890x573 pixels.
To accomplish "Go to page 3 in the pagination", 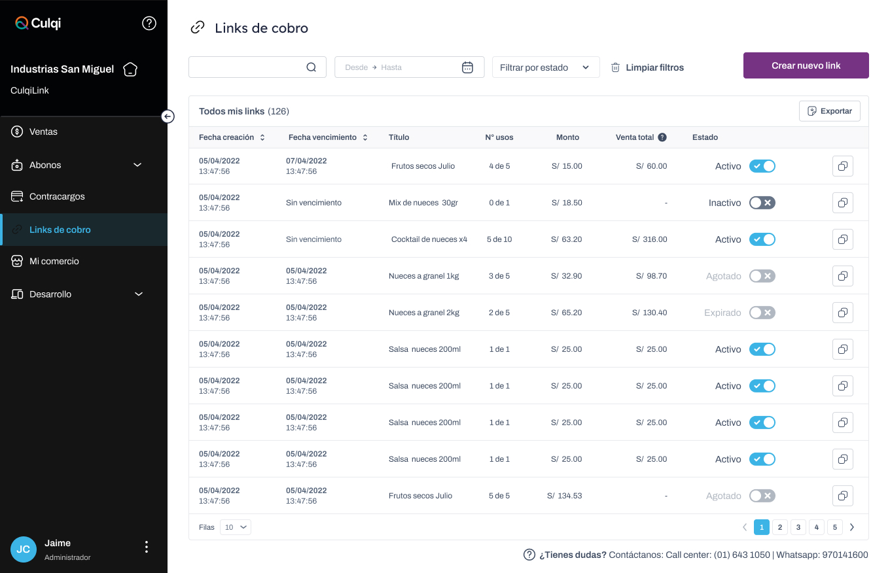I will coord(798,527).
